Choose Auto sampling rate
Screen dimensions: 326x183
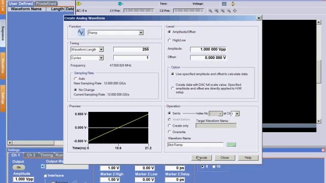pyautogui.click(x=75, y=79)
